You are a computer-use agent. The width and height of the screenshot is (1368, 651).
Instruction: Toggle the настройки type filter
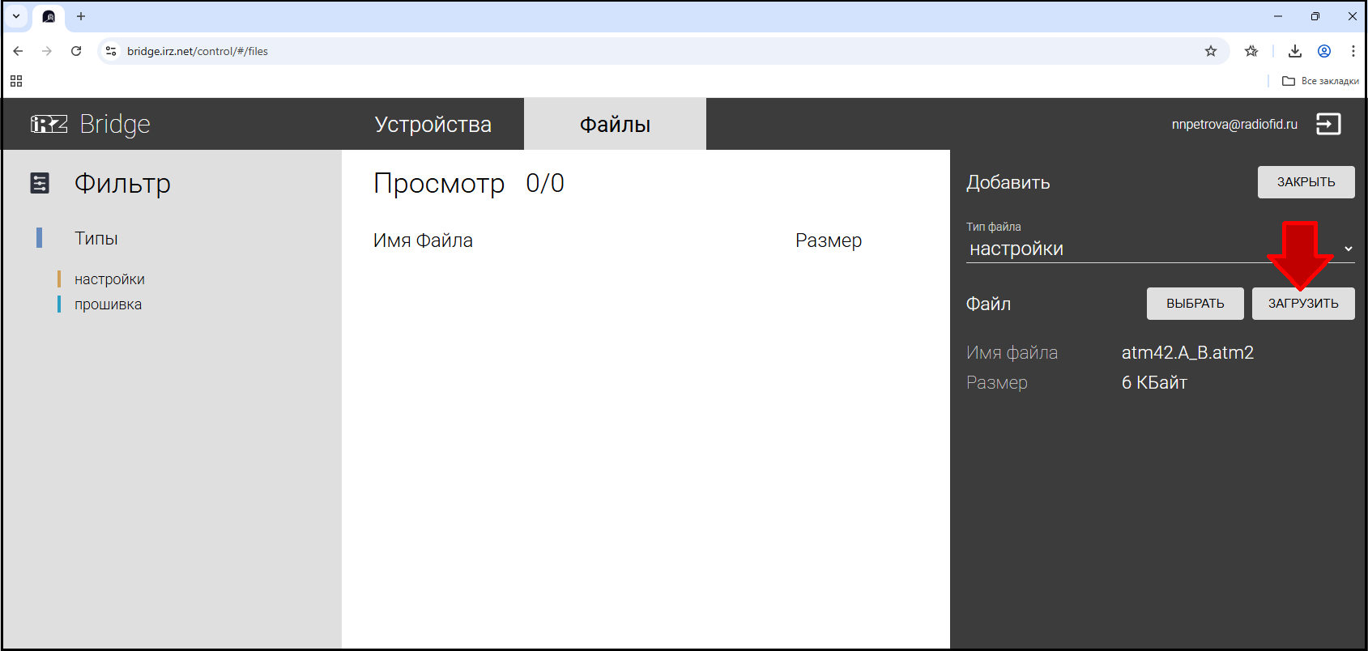tap(109, 279)
